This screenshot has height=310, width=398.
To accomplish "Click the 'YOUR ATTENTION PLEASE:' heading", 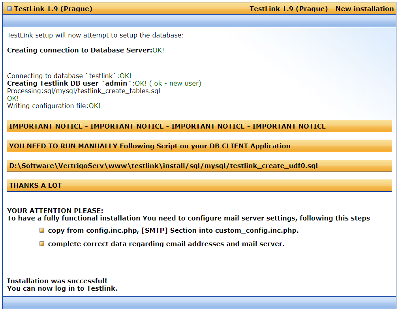I will tap(55, 211).
